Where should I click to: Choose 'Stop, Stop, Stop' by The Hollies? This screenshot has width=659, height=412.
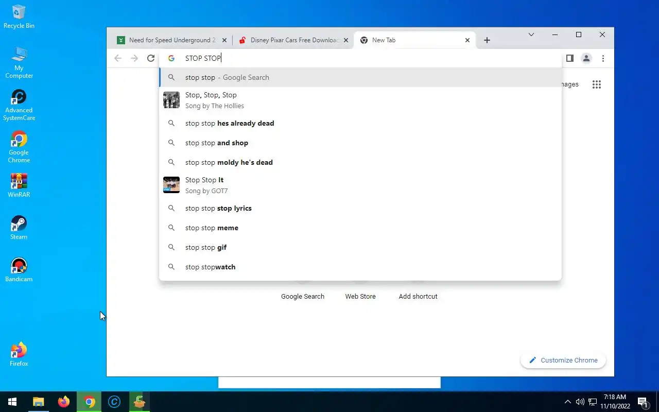pyautogui.click(x=360, y=100)
